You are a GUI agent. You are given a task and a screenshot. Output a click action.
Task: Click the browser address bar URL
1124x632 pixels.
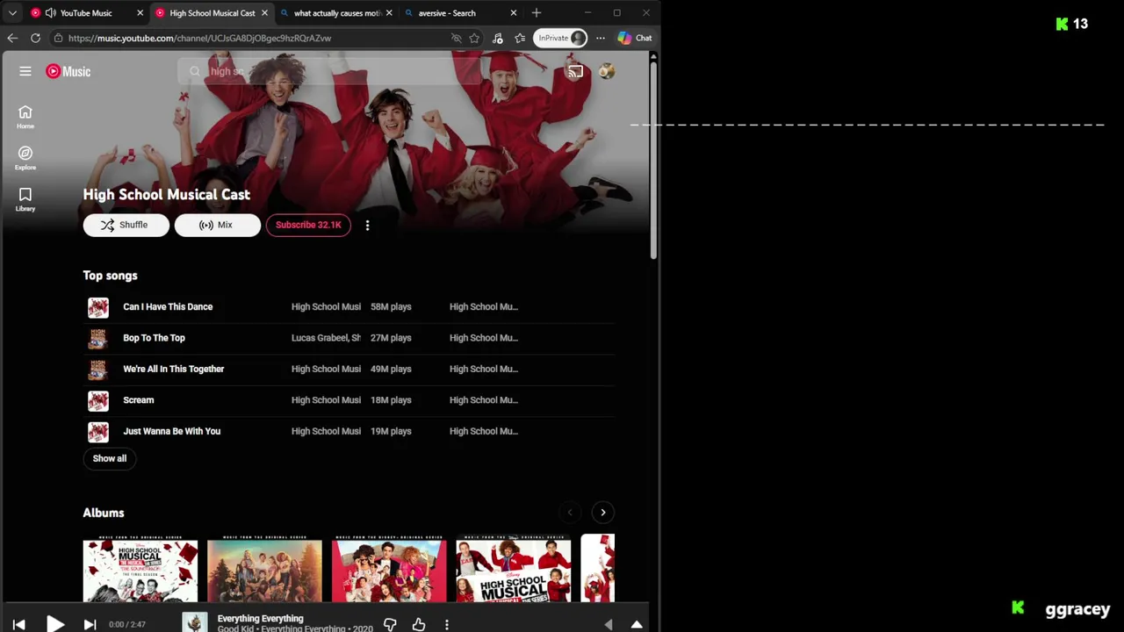pos(199,38)
